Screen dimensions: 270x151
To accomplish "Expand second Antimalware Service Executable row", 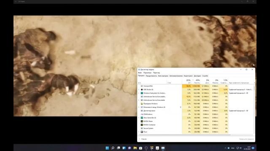I will pyautogui.click(x=139, y=100).
